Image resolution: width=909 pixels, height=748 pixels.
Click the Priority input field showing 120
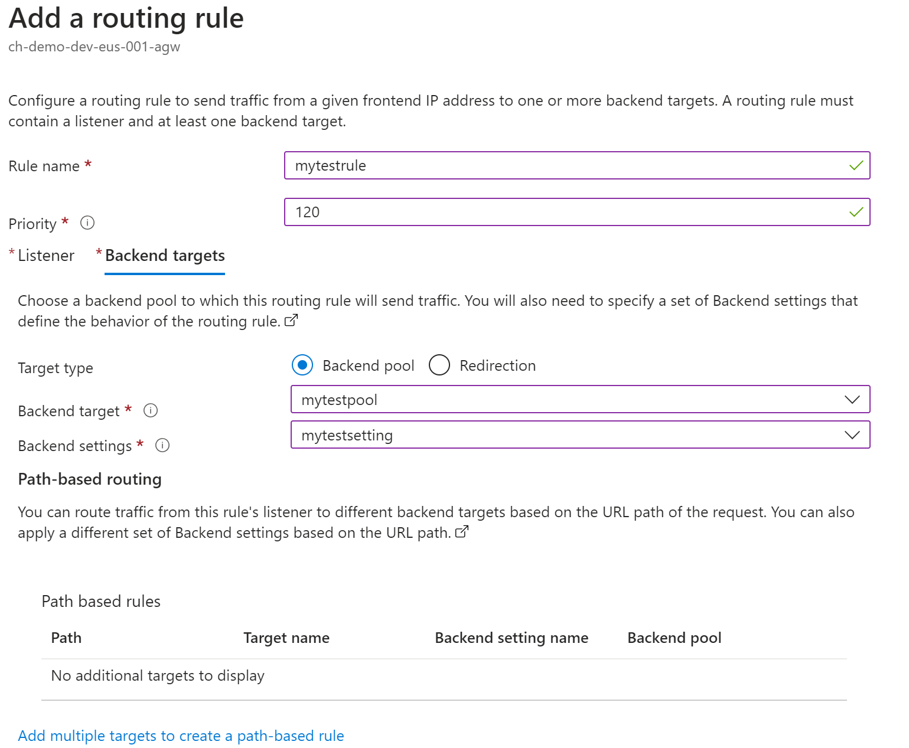click(577, 212)
